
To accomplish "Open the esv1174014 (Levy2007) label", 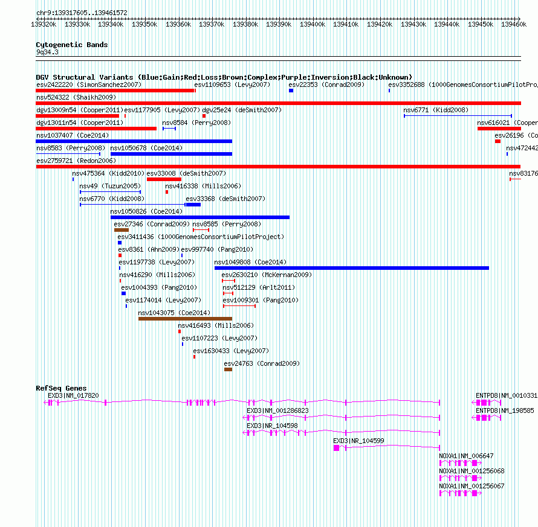I will point(163,300).
